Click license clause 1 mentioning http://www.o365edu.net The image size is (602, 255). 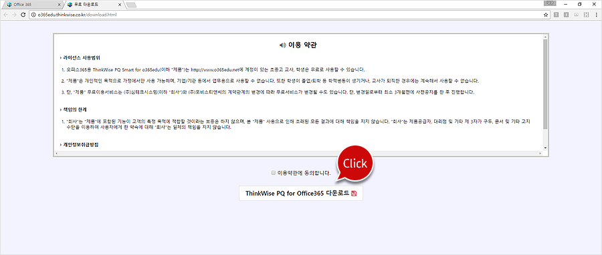tap(215, 69)
